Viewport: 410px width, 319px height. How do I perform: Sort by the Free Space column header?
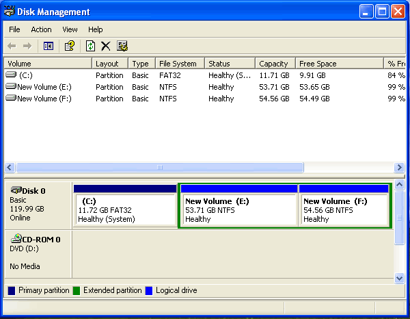[340, 64]
